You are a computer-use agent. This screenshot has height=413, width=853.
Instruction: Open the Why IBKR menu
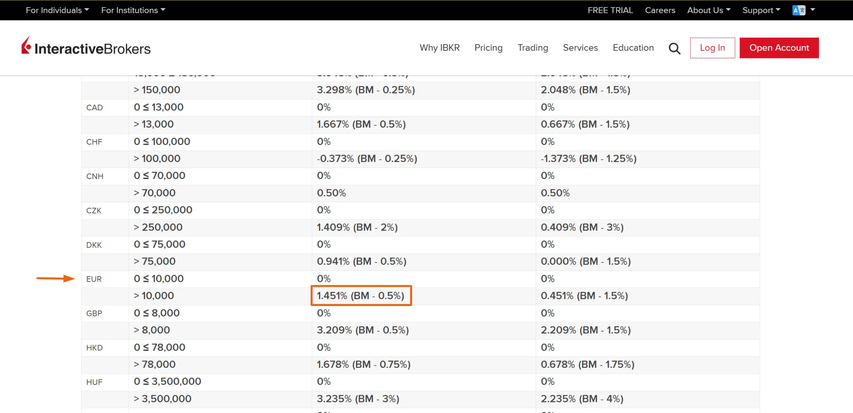(439, 48)
